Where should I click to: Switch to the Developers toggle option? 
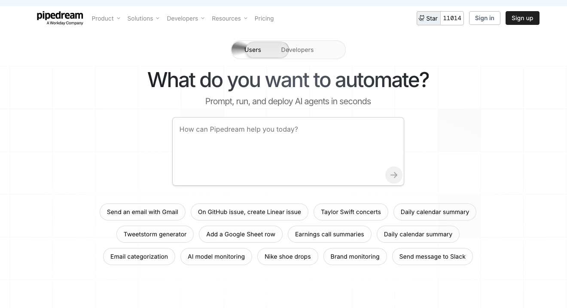pyautogui.click(x=297, y=50)
